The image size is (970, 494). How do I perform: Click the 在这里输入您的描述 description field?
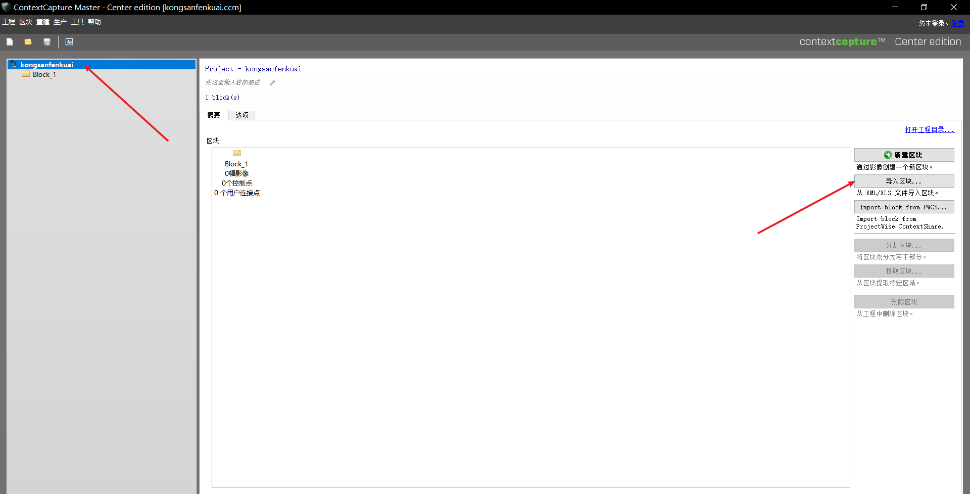click(233, 82)
